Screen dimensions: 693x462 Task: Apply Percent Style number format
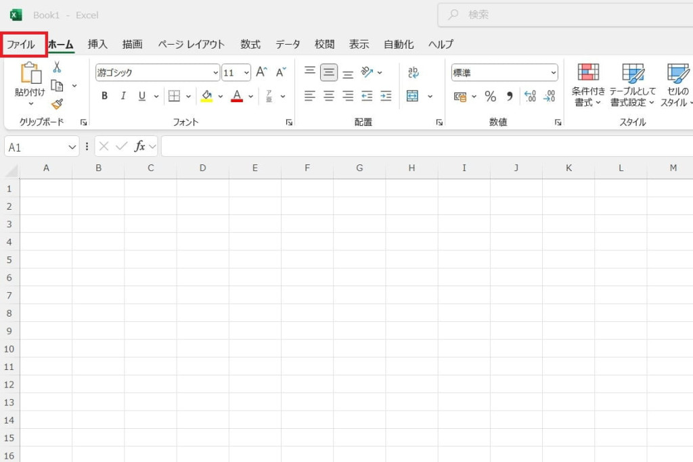491,96
